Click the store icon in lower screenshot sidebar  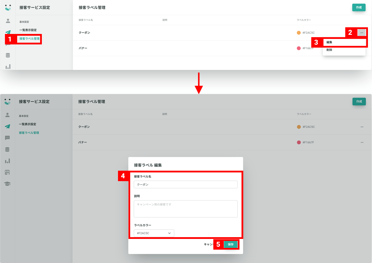coord(8,172)
